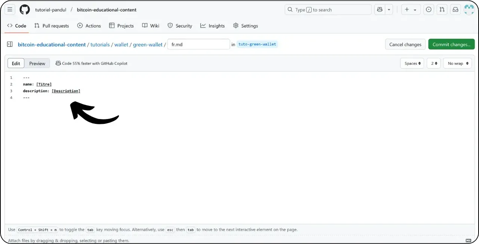Check notifications with the inbox icon
This screenshot has height=244, width=479.
point(455,10)
